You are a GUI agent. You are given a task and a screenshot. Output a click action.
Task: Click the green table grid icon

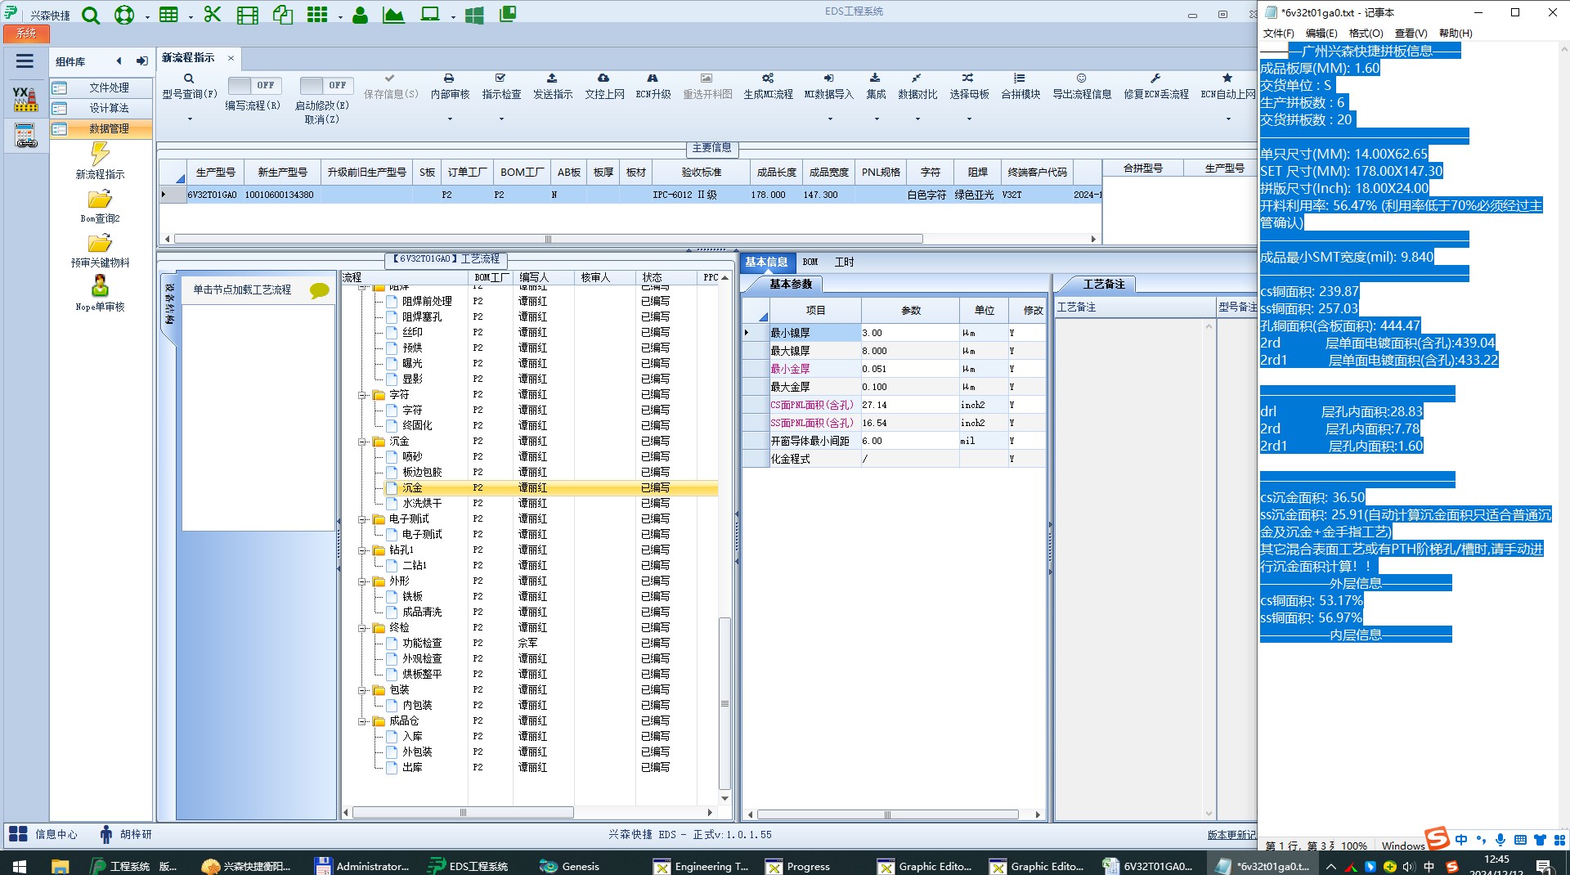[x=168, y=15]
